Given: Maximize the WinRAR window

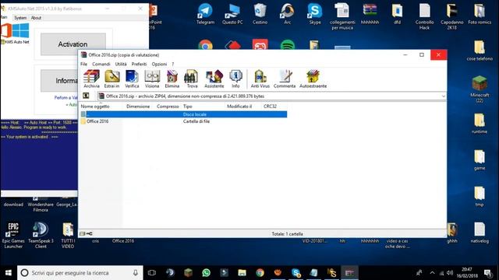Looking at the screenshot, I should pos(422,55).
